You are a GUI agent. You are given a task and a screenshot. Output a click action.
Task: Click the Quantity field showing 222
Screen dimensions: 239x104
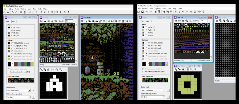tap(204, 21)
